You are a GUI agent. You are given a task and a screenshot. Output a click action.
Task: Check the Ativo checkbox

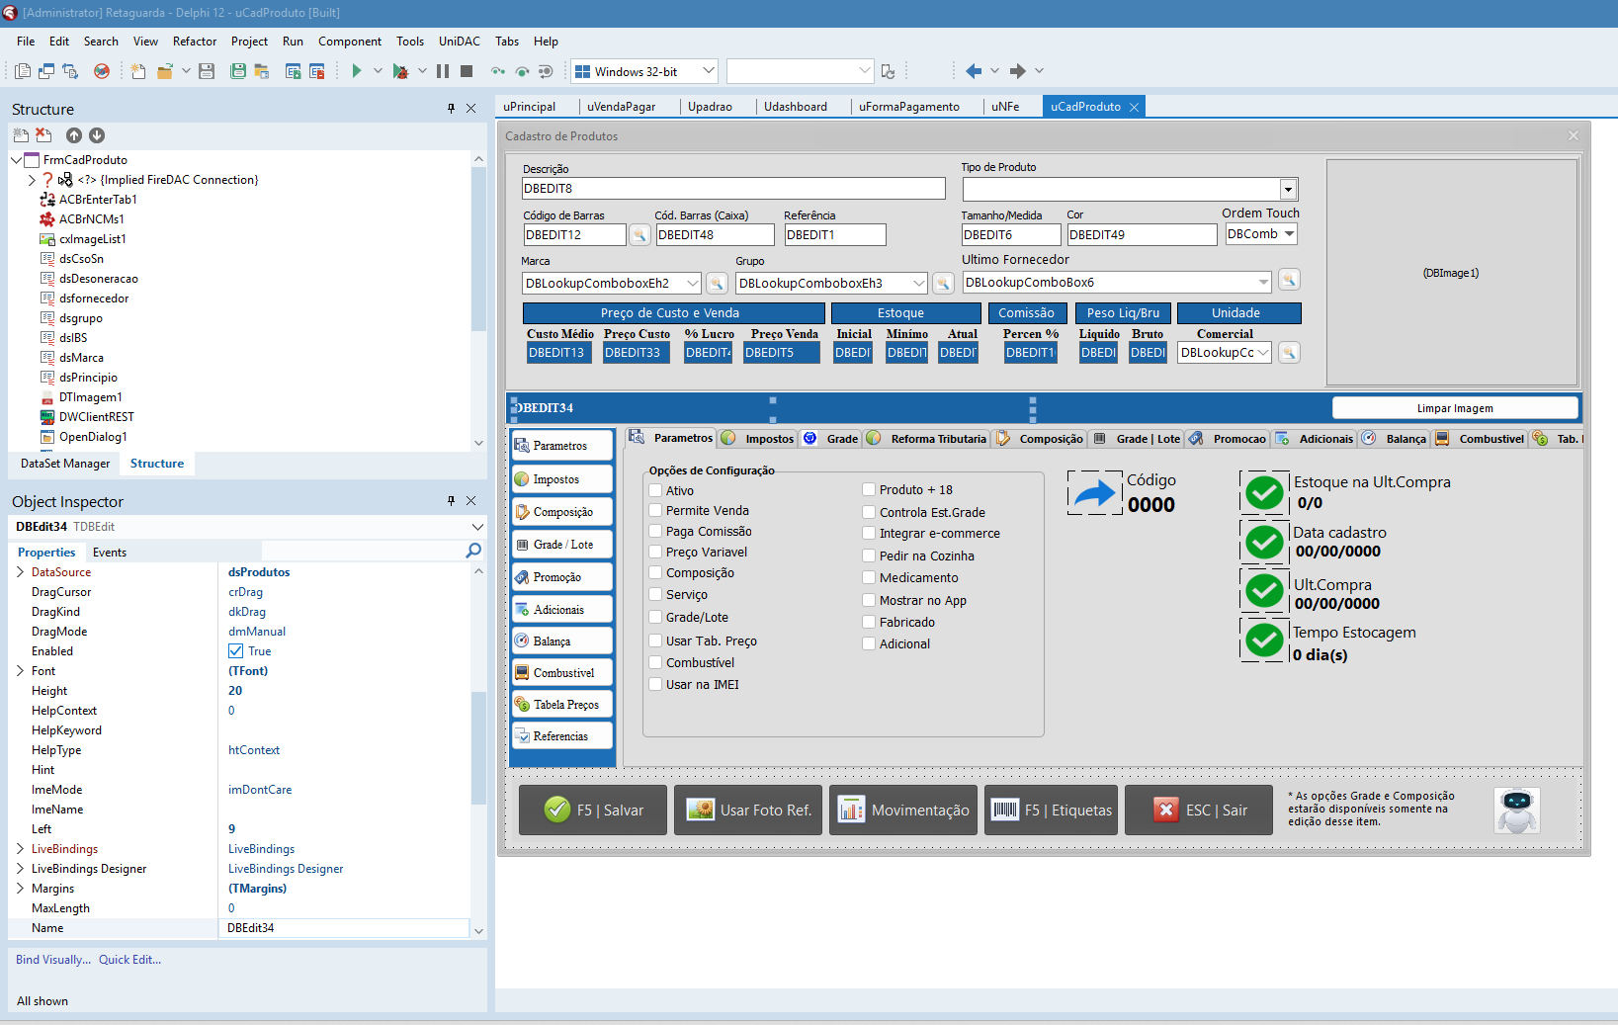tap(655, 490)
